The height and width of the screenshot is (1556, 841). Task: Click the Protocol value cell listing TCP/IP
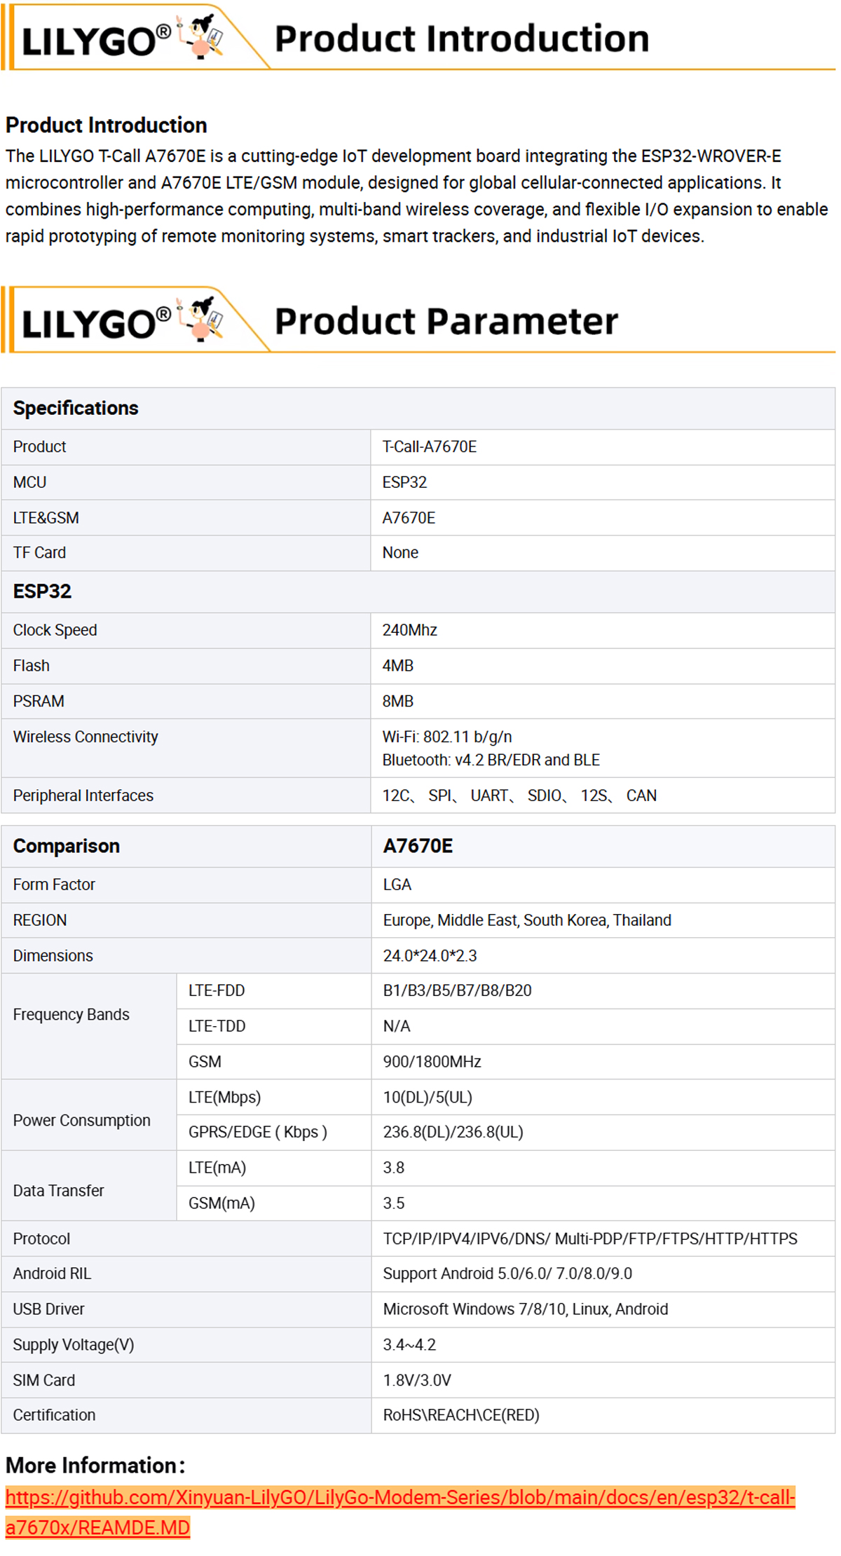tap(589, 1238)
